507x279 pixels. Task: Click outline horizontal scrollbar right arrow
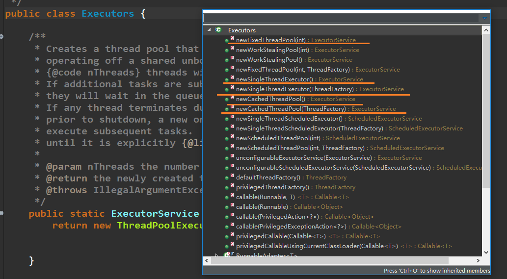click(x=478, y=260)
